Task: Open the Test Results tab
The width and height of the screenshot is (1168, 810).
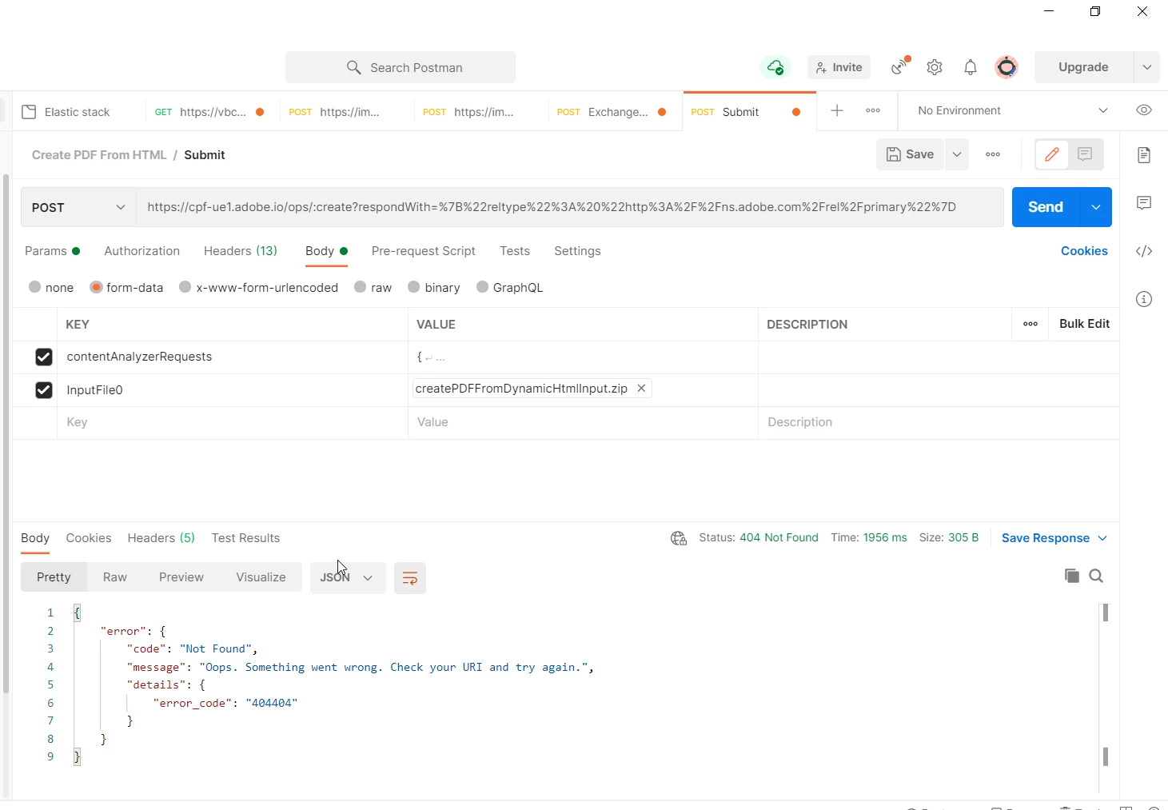Action: point(245,538)
